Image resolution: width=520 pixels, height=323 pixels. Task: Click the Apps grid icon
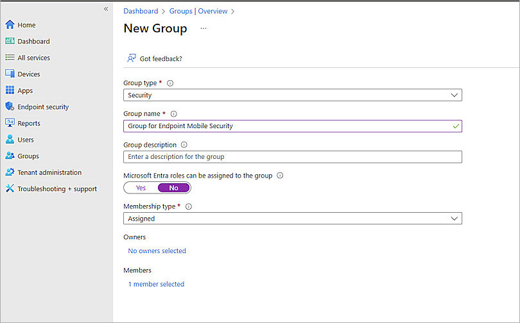tap(10, 90)
